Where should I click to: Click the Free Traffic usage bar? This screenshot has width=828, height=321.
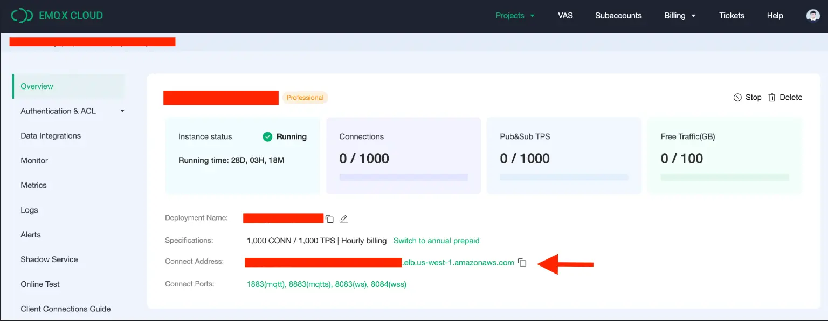pyautogui.click(x=724, y=176)
